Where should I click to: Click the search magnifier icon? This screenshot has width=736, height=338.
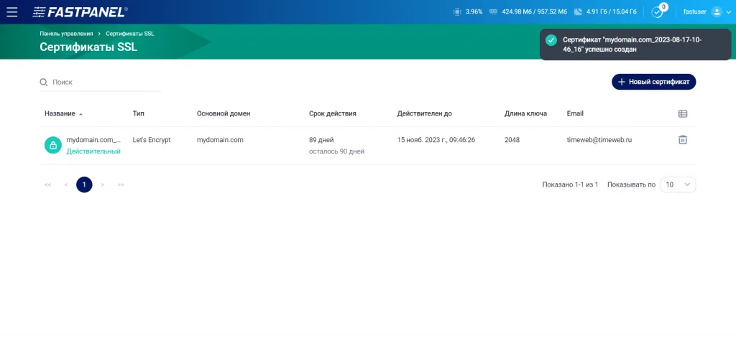44,82
